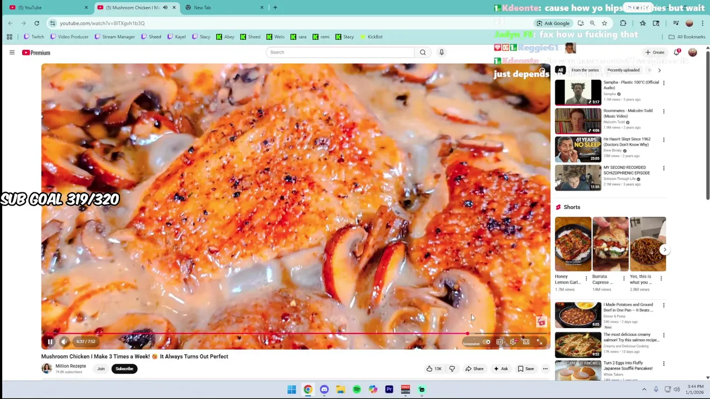Open the YouTube guide hamburger menu
Image resolution: width=710 pixels, height=399 pixels.
pyautogui.click(x=12, y=53)
